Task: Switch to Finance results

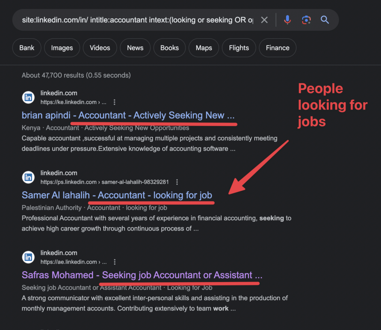Action: coord(278,48)
